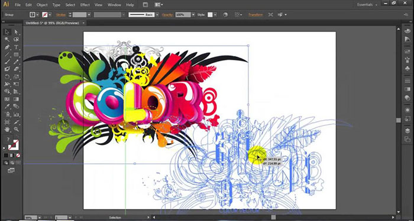This screenshot has width=414, height=221.
Task: Switch to Draw Behind mode
Action: click(12, 163)
